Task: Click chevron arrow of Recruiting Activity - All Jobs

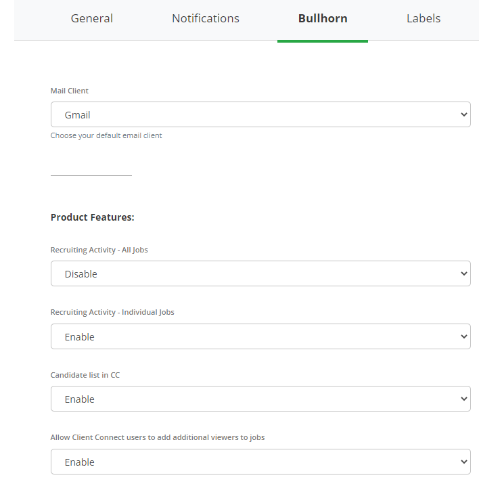Action: [x=464, y=273]
